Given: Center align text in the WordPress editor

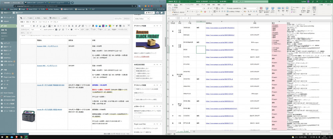Looking at the screenshot, I should [x=73, y=26].
